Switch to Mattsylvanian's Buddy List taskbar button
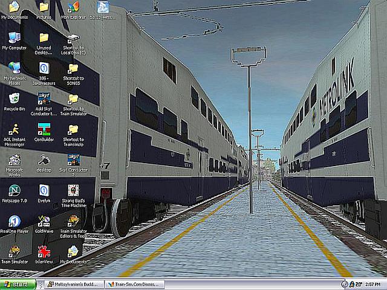Viewport: 387px width, 290px height. coord(73,285)
